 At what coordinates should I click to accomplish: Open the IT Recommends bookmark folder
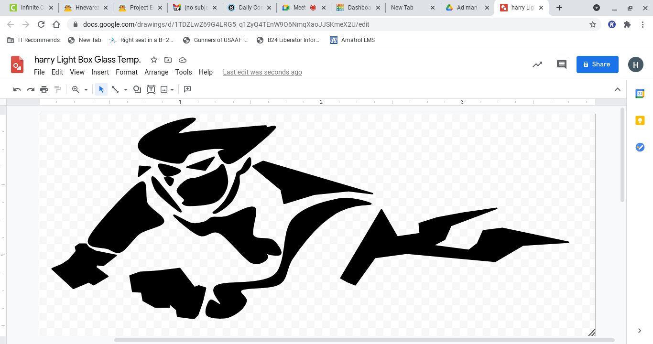click(x=33, y=40)
